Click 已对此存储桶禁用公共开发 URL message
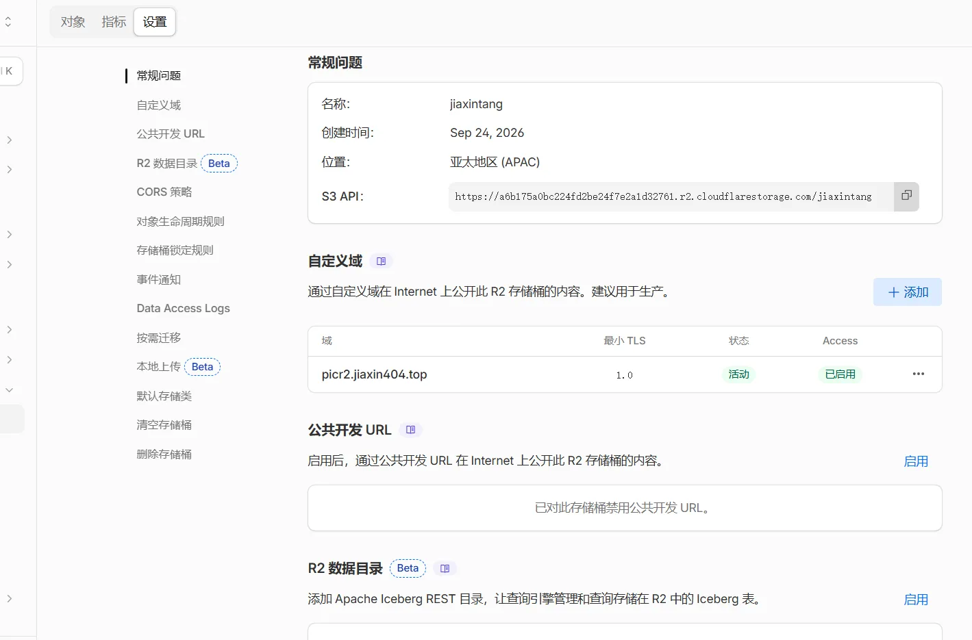Image resolution: width=972 pixels, height=640 pixels. [x=625, y=508]
